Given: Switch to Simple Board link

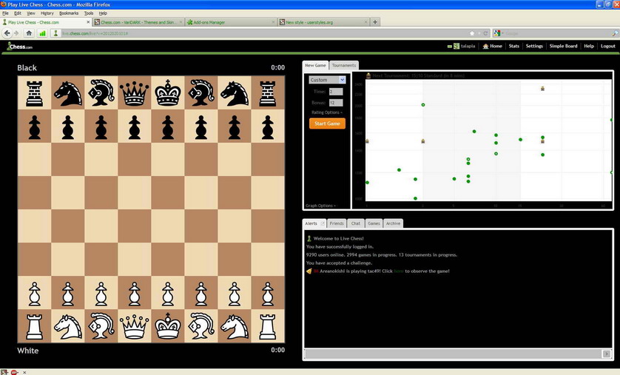Looking at the screenshot, I should (x=563, y=47).
